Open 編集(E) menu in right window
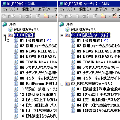The width and height of the screenshot is (120, 120). click(85, 9)
